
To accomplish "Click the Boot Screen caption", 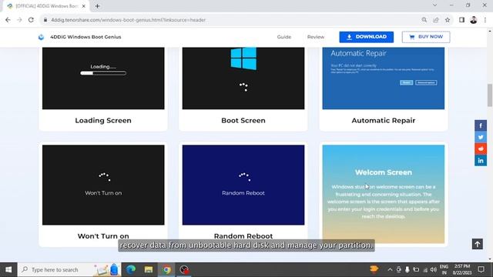I will pos(243,121).
